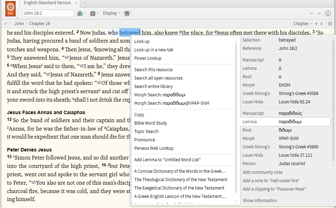Open the Display dropdown
The width and height of the screenshot is (336, 208).
(x=111, y=13)
